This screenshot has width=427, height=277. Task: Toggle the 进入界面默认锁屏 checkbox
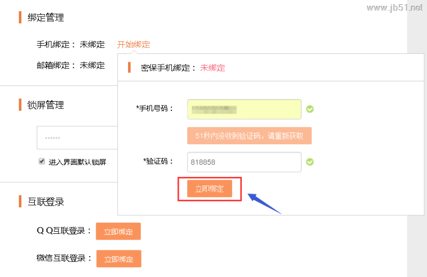(x=42, y=161)
